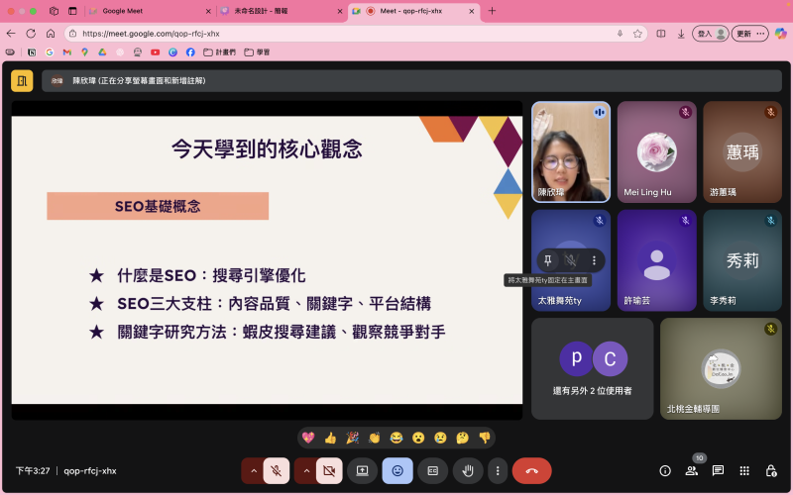Open the YouTube bookmark
The height and width of the screenshot is (495, 793).
155,52
